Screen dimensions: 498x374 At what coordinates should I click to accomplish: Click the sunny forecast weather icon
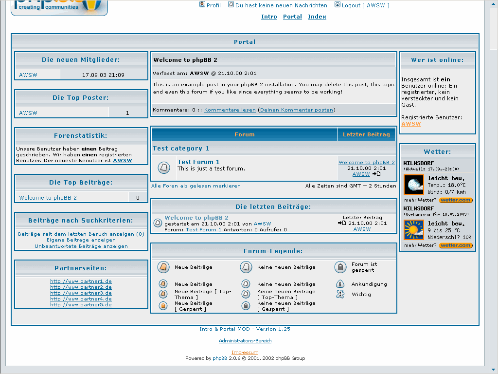tap(414, 230)
